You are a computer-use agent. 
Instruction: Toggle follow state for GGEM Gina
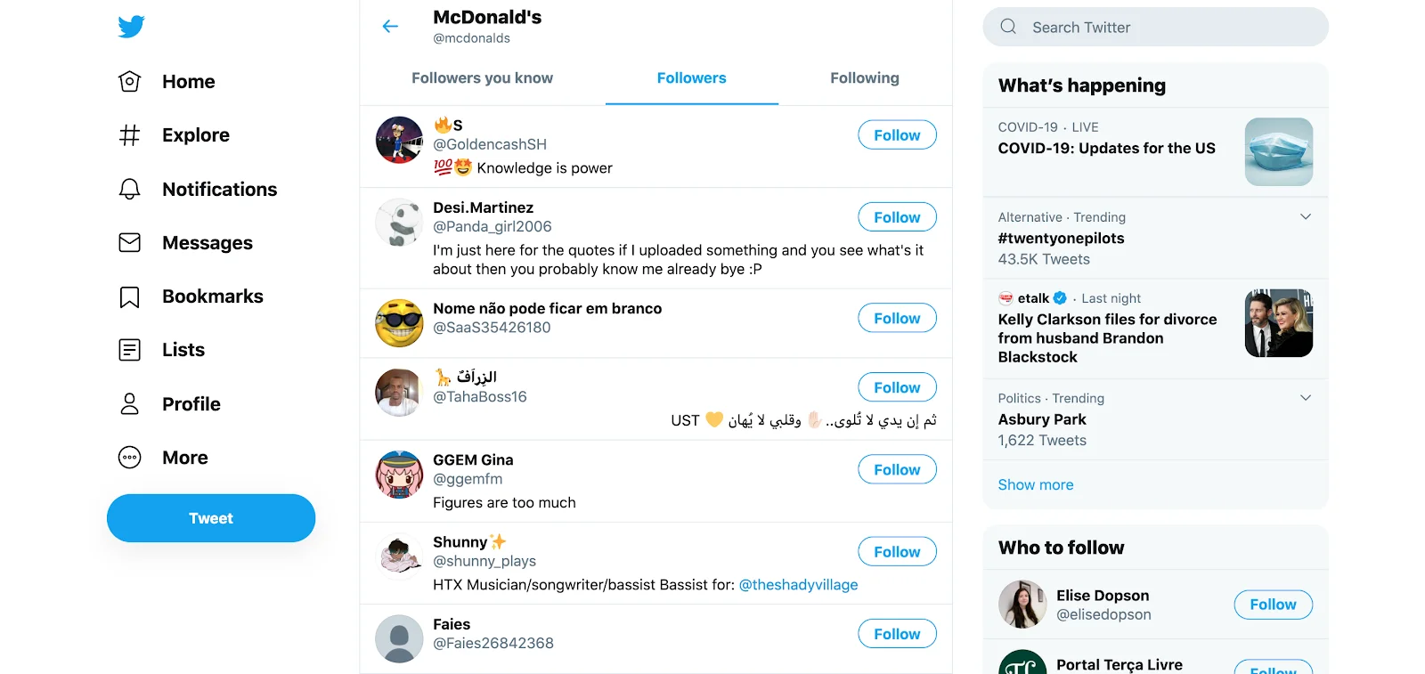(x=897, y=469)
